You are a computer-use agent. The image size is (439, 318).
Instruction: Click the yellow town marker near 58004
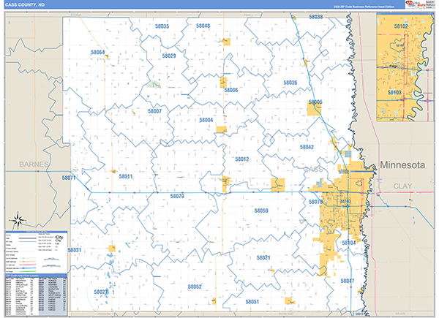point(221,130)
